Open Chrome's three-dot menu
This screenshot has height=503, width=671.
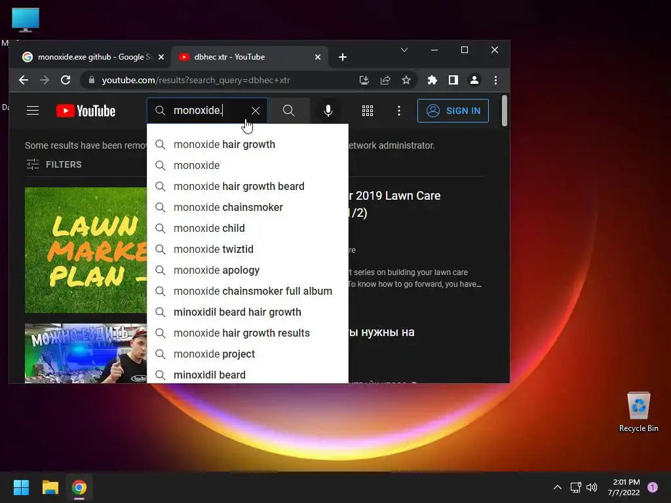[495, 80]
